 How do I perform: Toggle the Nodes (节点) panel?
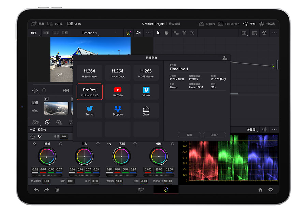pyautogui.click(x=249, y=24)
